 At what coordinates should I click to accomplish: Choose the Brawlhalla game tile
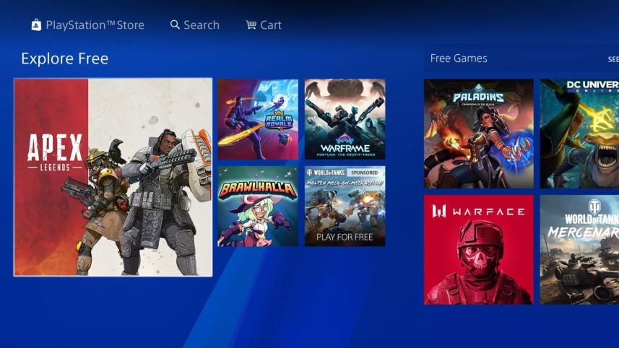tap(258, 206)
